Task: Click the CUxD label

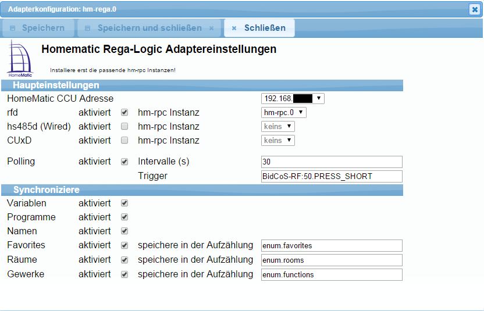Action: (x=19, y=140)
